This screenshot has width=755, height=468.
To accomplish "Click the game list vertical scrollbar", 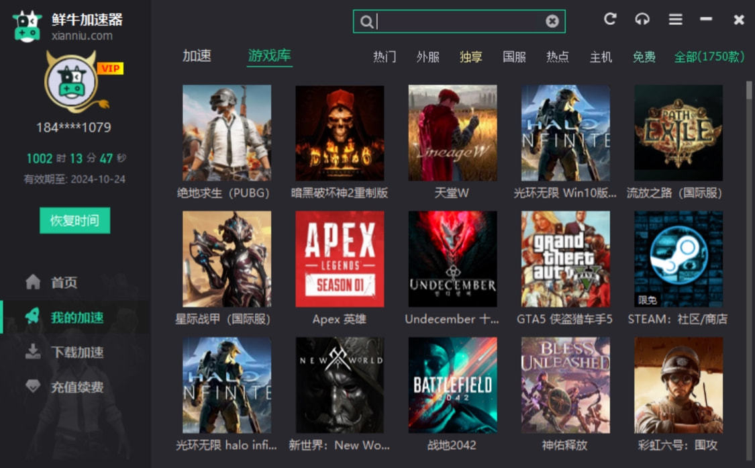I will click(749, 90).
